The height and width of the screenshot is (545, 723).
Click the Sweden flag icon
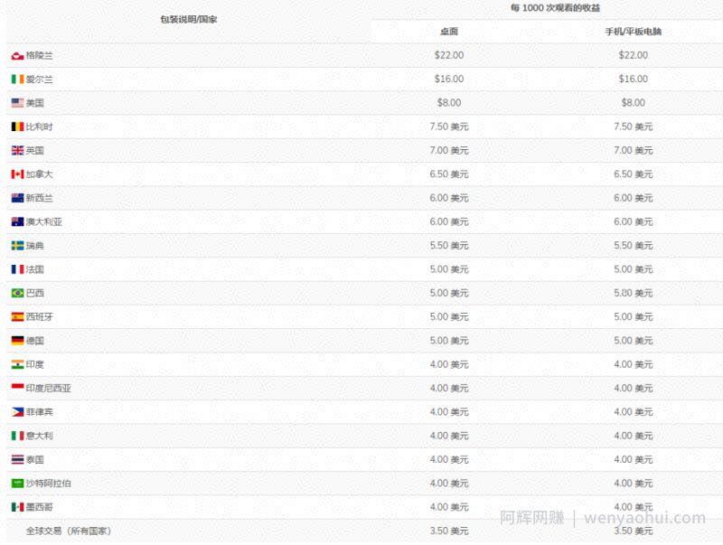pos(17,246)
